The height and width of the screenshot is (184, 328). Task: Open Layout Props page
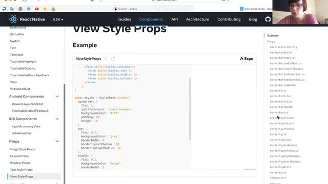(x=19, y=156)
